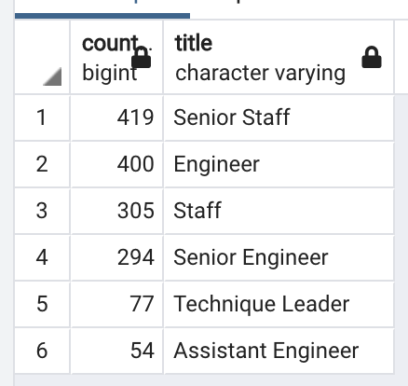Click the cell with count 54
408x386 pixels.
[x=116, y=351]
